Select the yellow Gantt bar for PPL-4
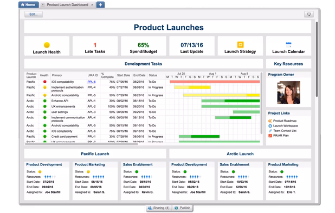The image size is (335, 213). [192, 88]
